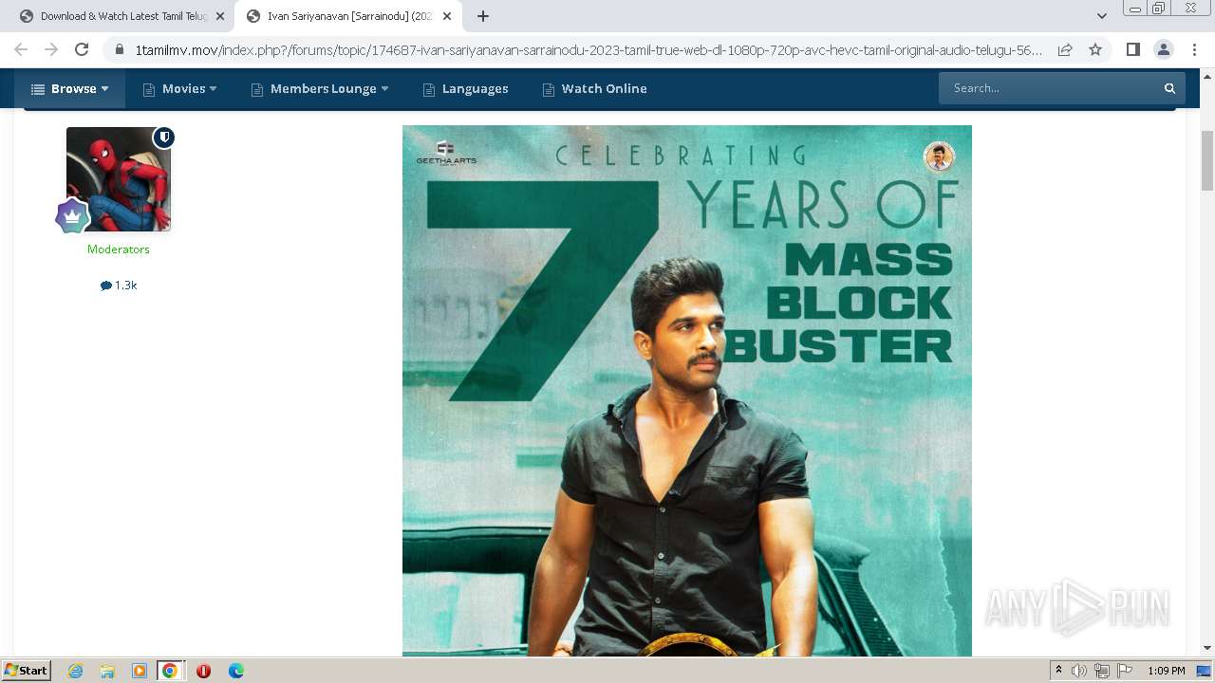Open Action Center flag icon
Viewport: 1215px width, 683px height.
point(1125,671)
